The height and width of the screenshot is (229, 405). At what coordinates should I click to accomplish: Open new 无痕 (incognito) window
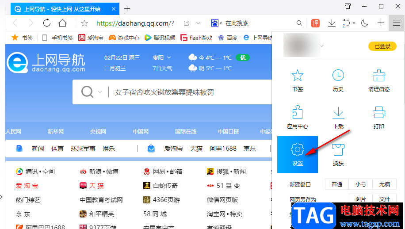point(384,184)
